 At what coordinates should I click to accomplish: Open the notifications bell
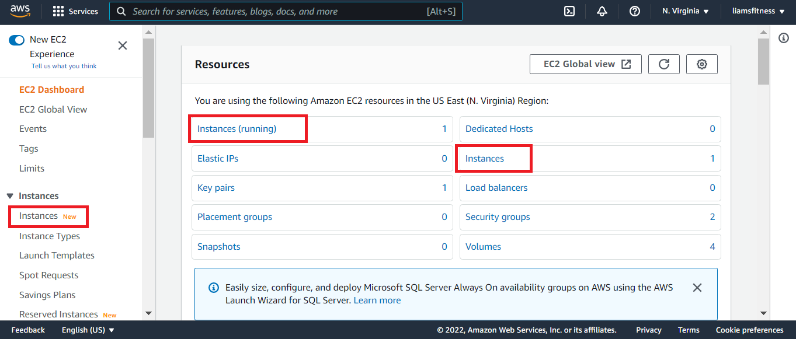pos(602,12)
